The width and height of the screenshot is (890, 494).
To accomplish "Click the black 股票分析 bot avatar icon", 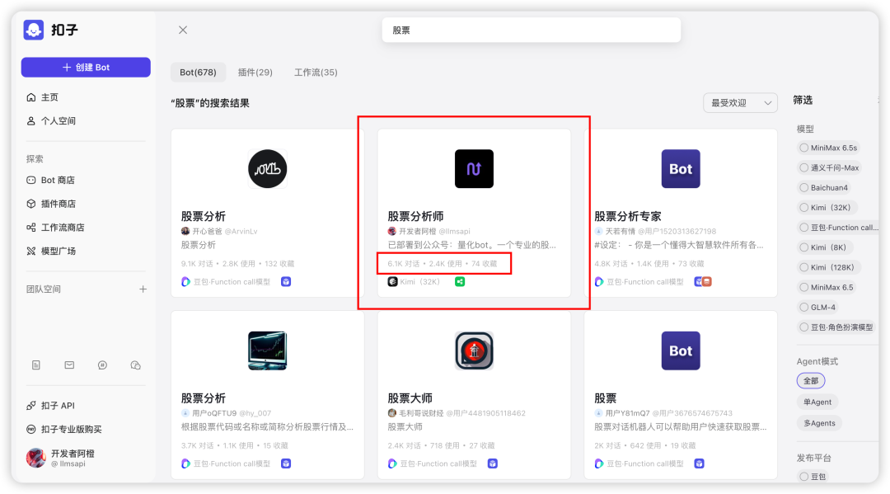I will 267,168.
